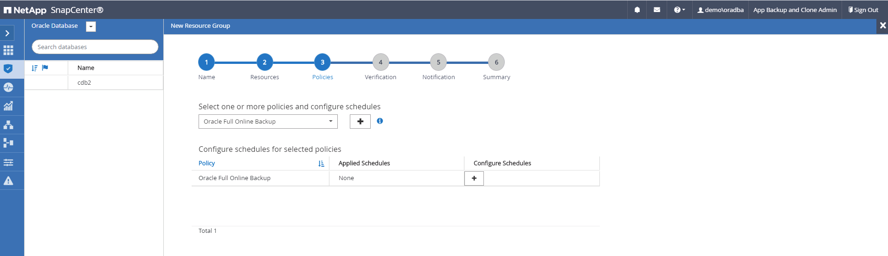Screen dimensions: 888x256
Task: Open the Help menu dropdown
Action: 679,10
